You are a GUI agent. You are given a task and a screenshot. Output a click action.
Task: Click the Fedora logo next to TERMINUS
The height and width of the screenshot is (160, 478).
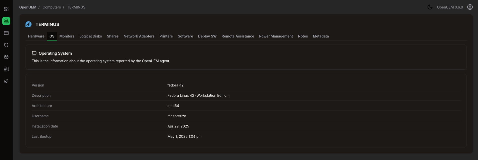[28, 24]
